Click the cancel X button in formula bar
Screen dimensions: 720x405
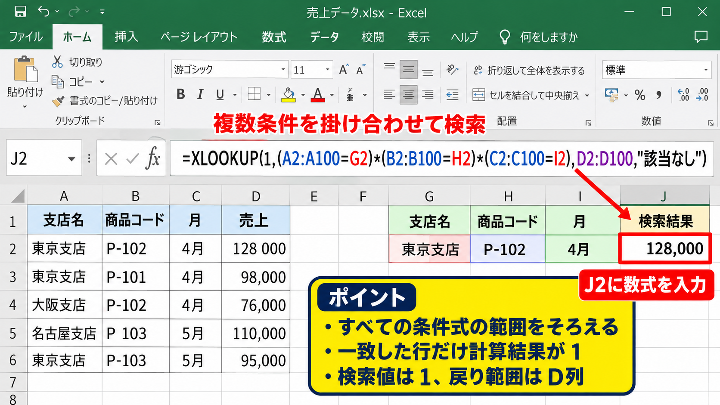111,159
